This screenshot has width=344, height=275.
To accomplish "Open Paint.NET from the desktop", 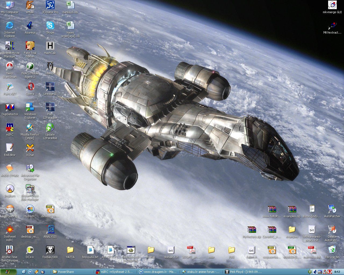I will coord(10,89).
